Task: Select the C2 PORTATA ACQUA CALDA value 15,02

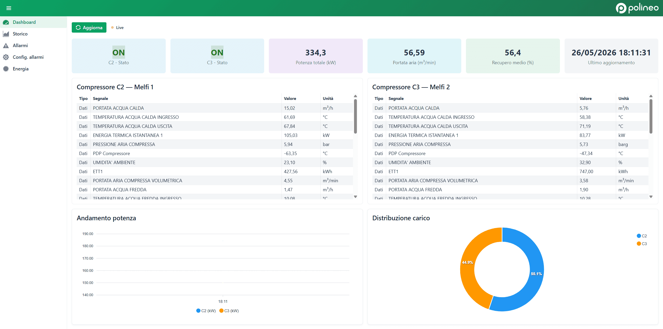Action: tap(290, 108)
